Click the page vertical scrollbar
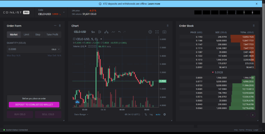Image resolution: width=265 pixels, height=134 pixels. tap(263, 63)
